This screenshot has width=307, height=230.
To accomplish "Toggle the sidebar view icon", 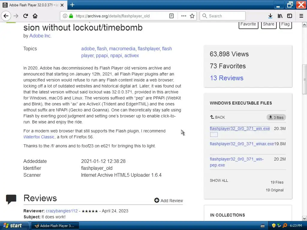I will coord(290,16).
